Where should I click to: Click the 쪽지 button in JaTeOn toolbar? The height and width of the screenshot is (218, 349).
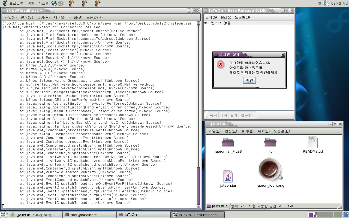pyautogui.click(x=213, y=115)
